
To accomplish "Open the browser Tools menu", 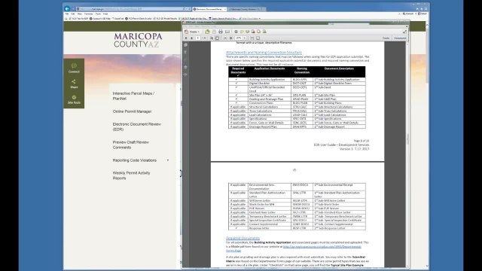I will [98, 14].
